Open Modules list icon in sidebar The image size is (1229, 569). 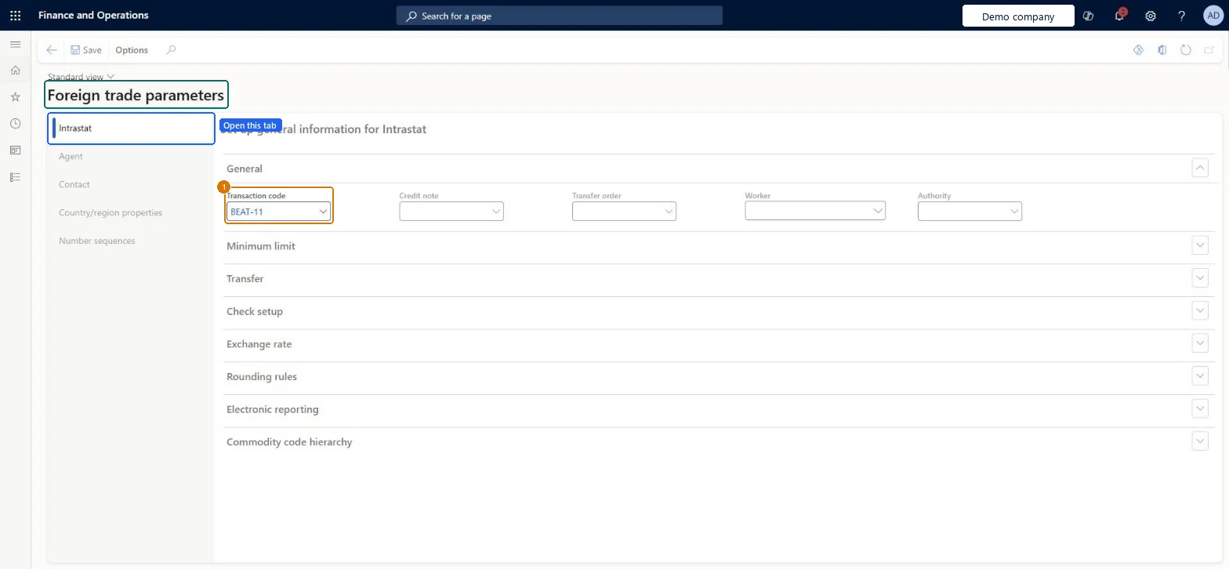point(15,177)
